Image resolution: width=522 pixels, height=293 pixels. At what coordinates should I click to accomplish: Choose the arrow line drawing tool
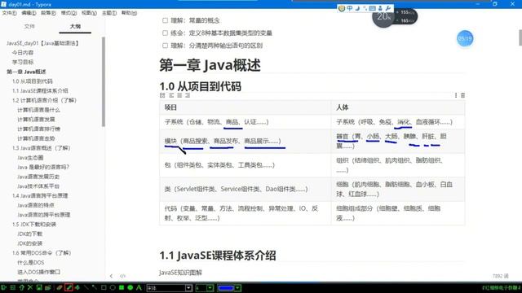(95, 287)
